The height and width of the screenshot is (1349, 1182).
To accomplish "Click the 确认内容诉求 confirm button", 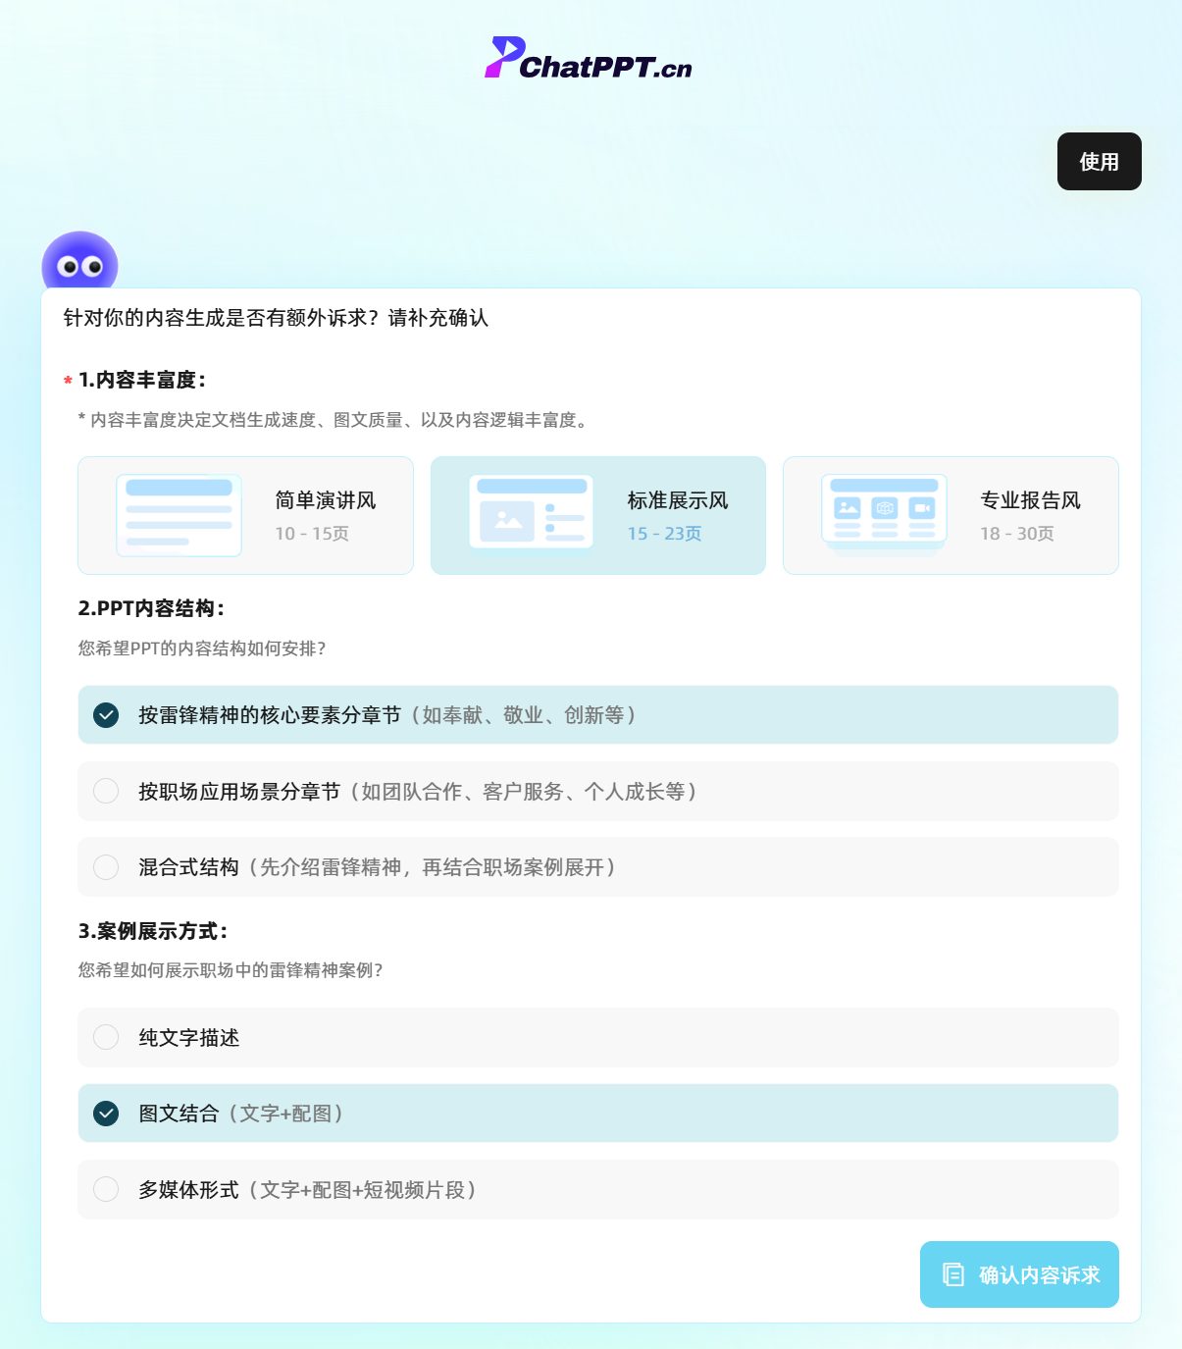I will pos(1018,1273).
